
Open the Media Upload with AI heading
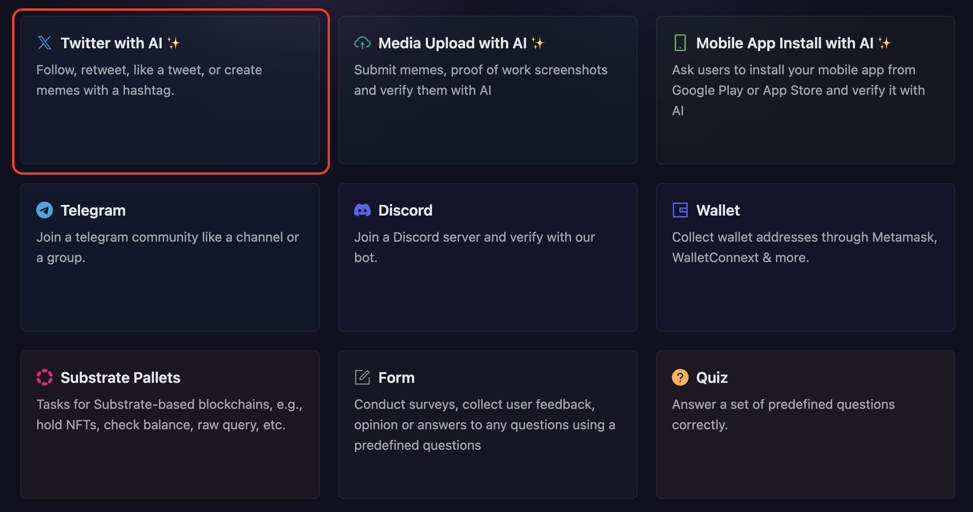pyautogui.click(x=453, y=43)
